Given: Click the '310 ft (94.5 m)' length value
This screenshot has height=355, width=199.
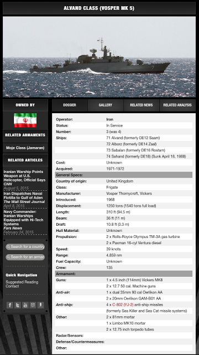Looking at the screenshot, I should click(118, 212).
